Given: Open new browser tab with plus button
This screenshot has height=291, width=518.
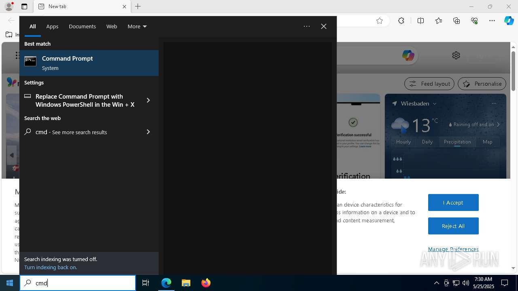Looking at the screenshot, I should (x=138, y=6).
